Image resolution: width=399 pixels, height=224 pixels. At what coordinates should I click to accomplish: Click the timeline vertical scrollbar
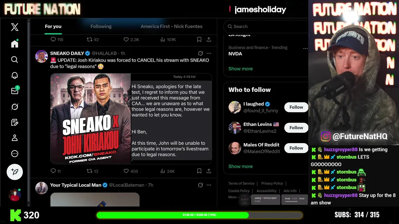click(29, 112)
